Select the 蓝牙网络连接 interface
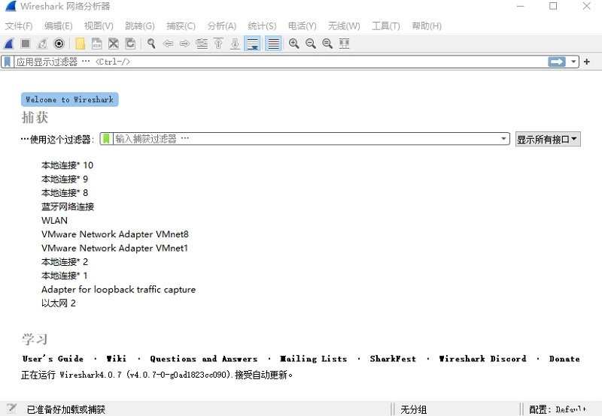This screenshot has width=602, height=416. tap(68, 206)
